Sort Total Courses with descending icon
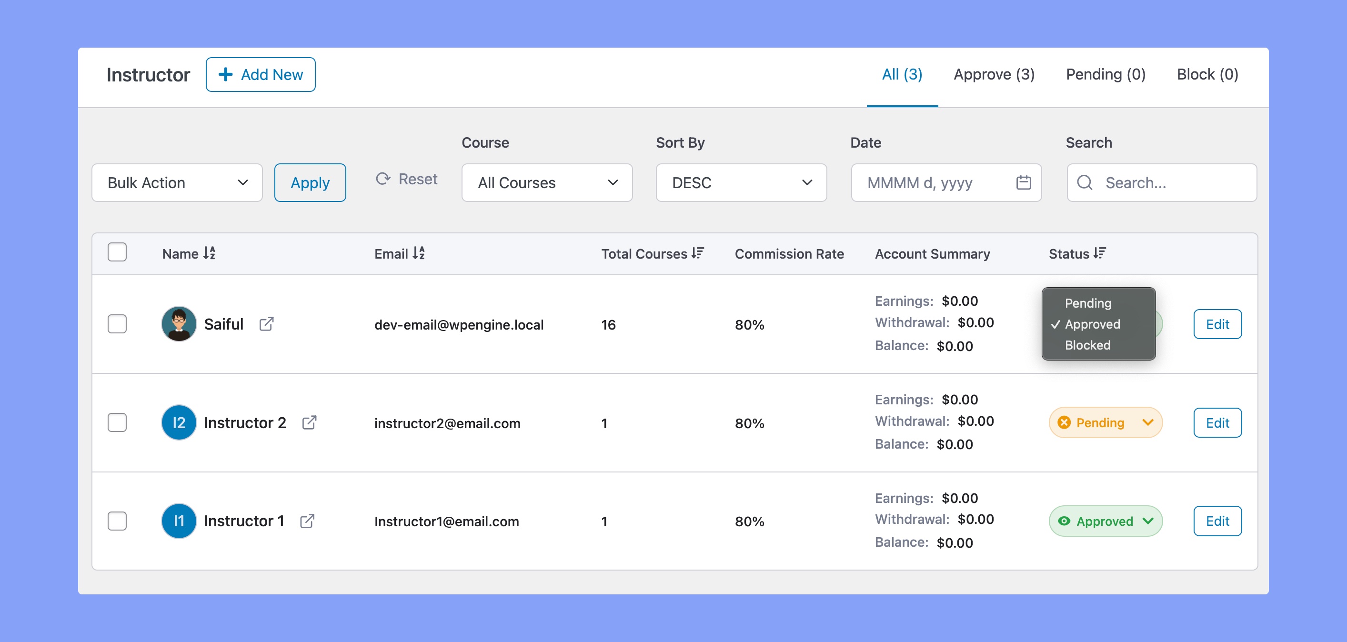The height and width of the screenshot is (642, 1347). pyautogui.click(x=697, y=253)
